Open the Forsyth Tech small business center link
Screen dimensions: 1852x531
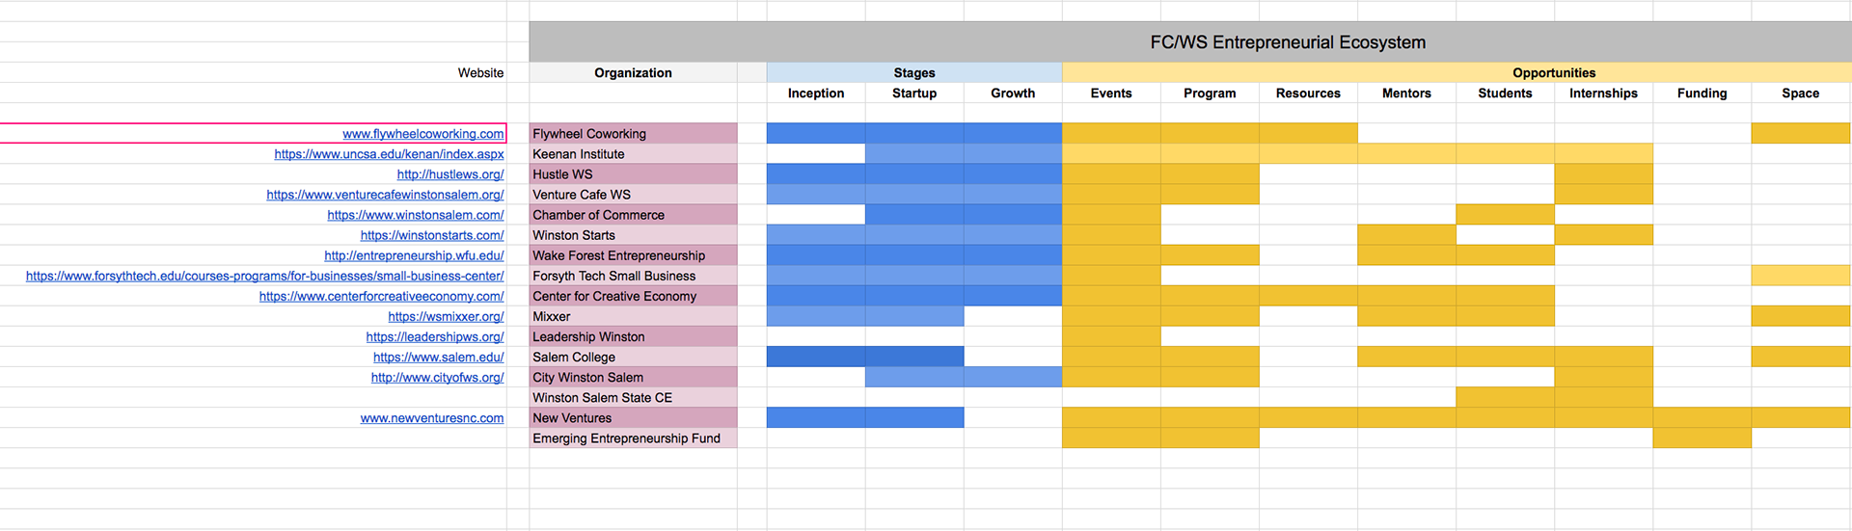(x=264, y=276)
